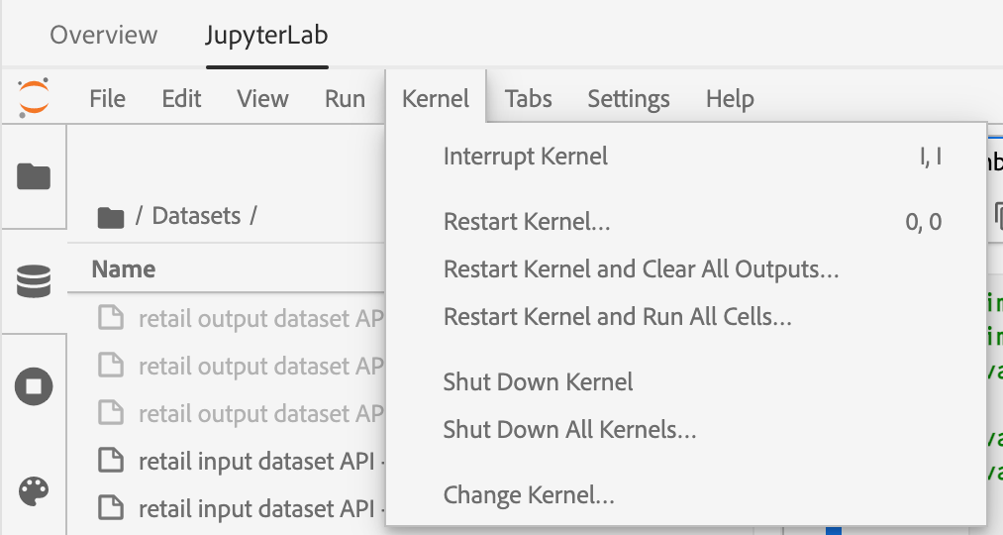Image resolution: width=1003 pixels, height=535 pixels.
Task: Choose Restart Kernel and Run All Cells
Action: click(617, 318)
